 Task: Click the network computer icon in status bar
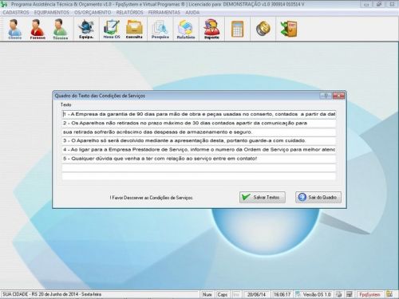coord(350,294)
